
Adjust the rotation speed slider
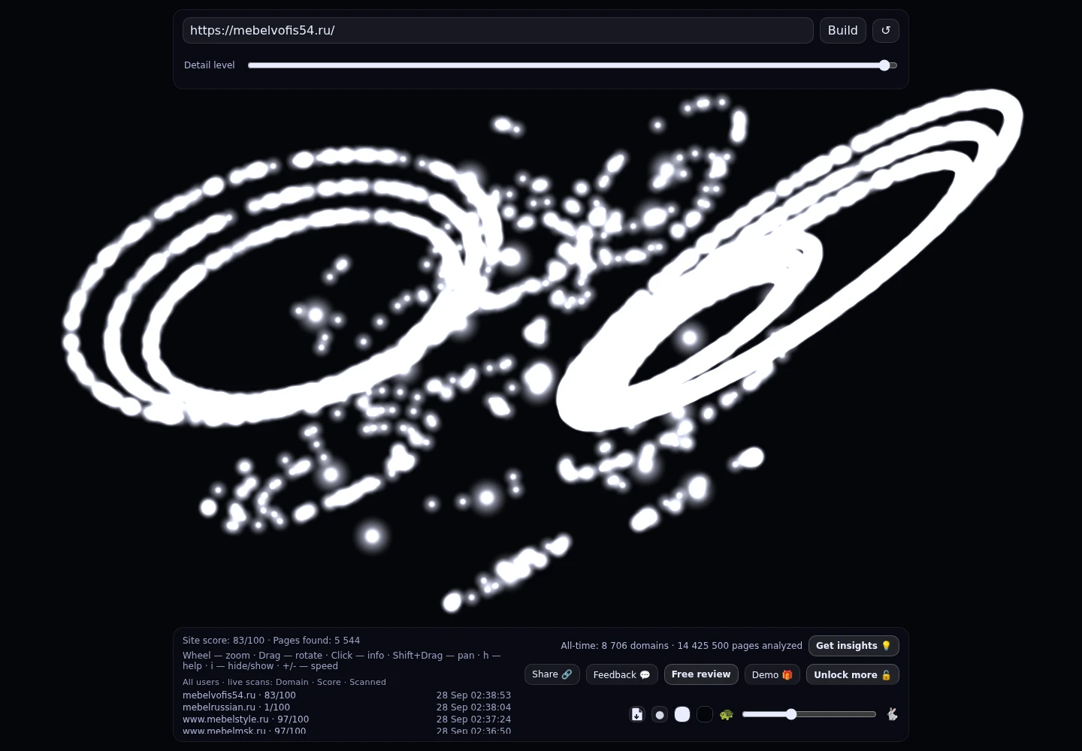(x=809, y=714)
